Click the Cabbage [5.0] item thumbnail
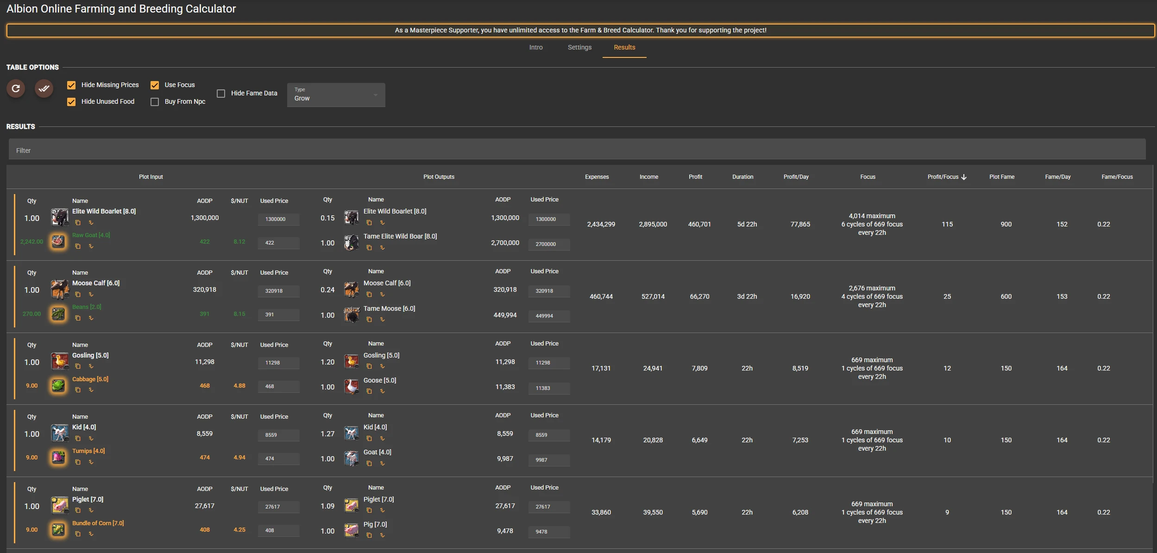Screen dimensions: 1157x553 tap(58, 385)
